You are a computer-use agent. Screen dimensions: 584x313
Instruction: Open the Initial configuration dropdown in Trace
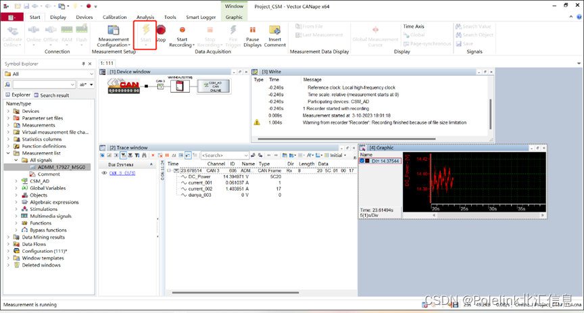pos(345,155)
